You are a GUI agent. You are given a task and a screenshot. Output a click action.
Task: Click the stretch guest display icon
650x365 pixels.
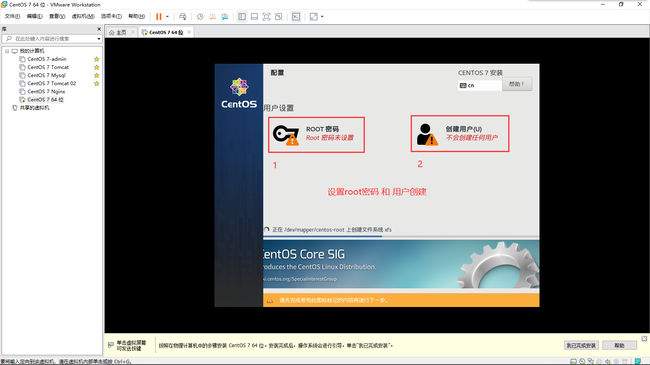[x=314, y=17]
